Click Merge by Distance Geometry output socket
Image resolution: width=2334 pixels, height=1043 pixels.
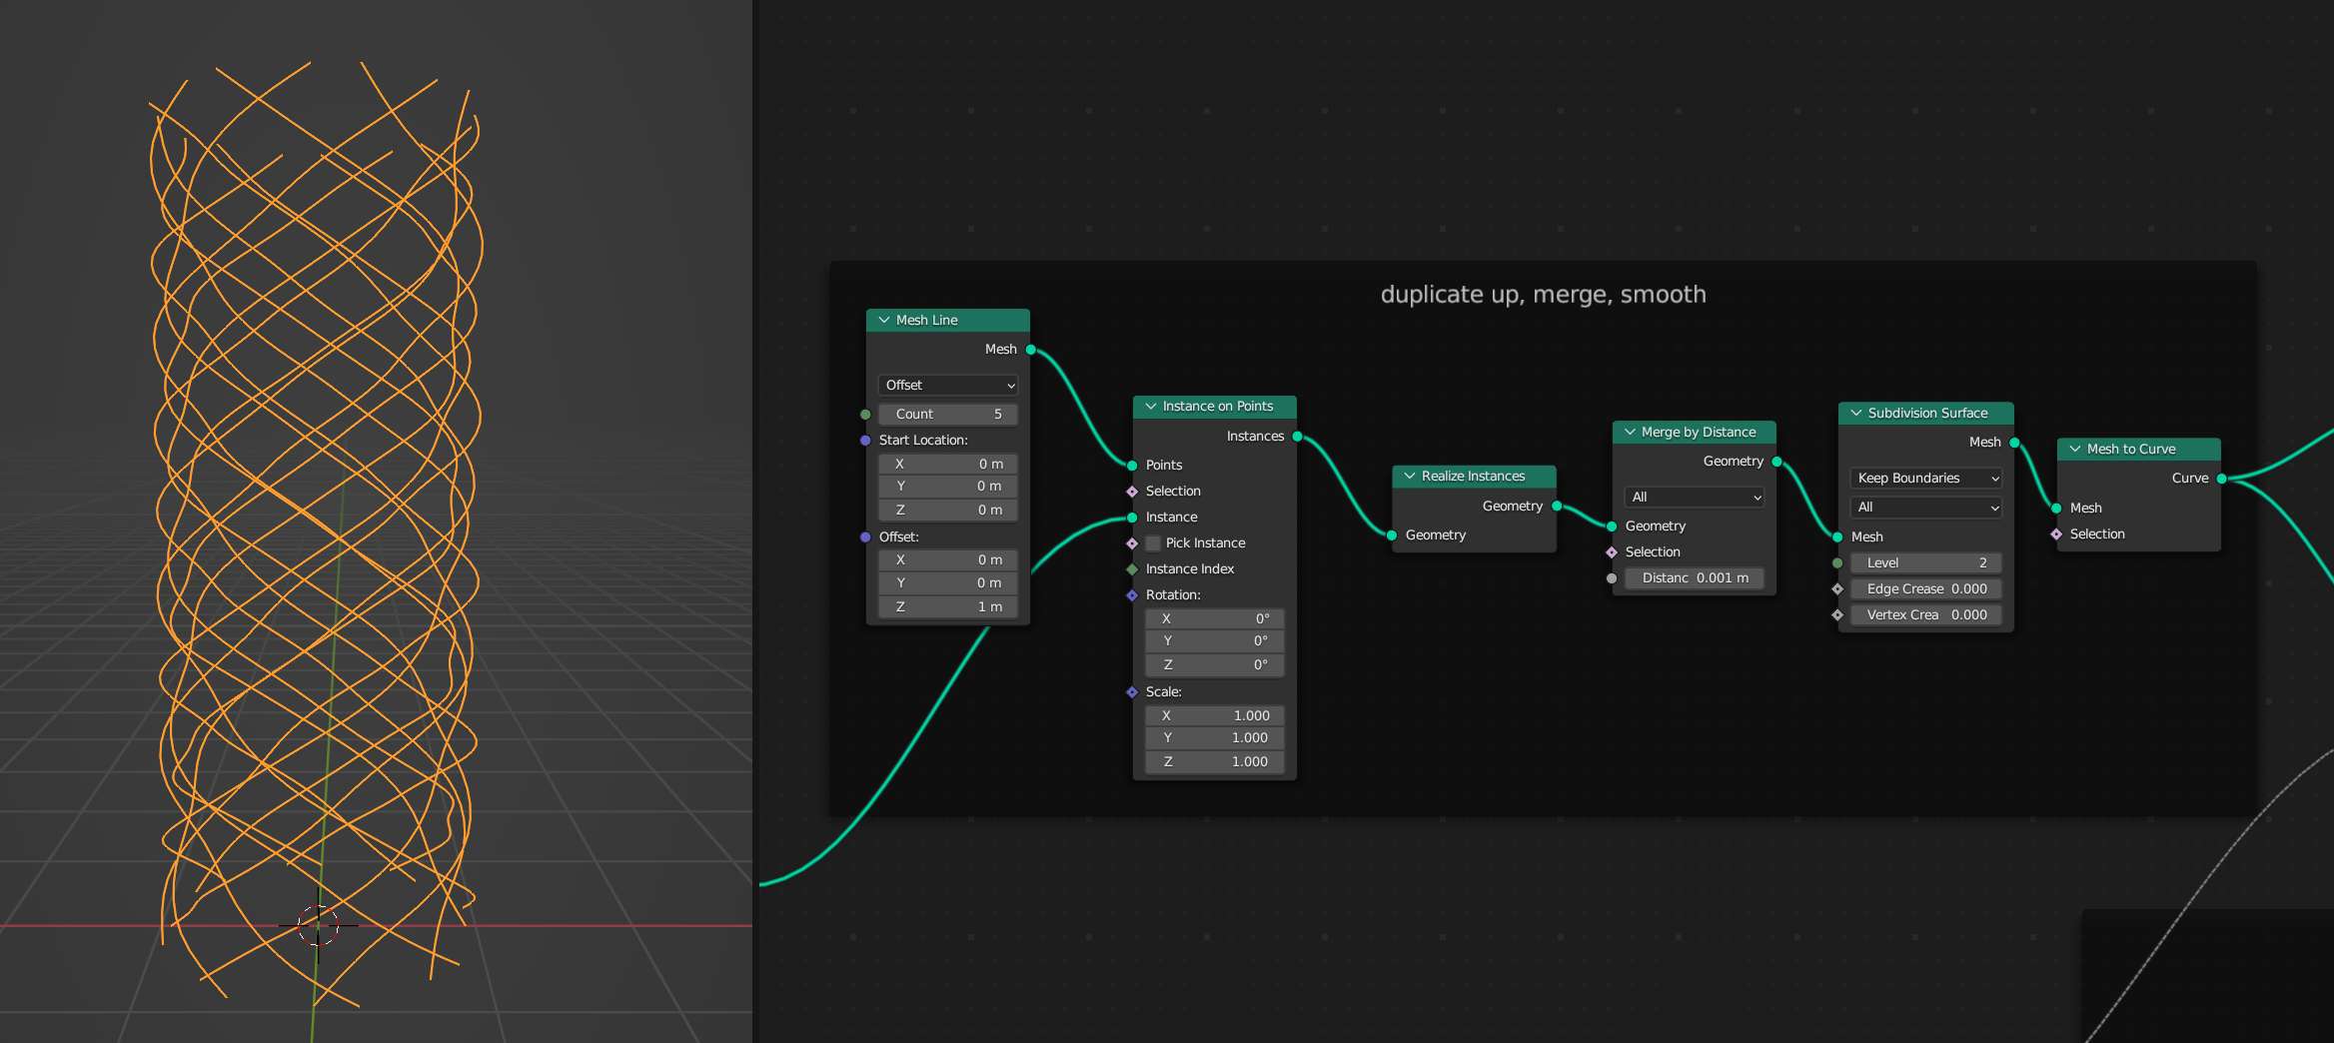point(1777,462)
